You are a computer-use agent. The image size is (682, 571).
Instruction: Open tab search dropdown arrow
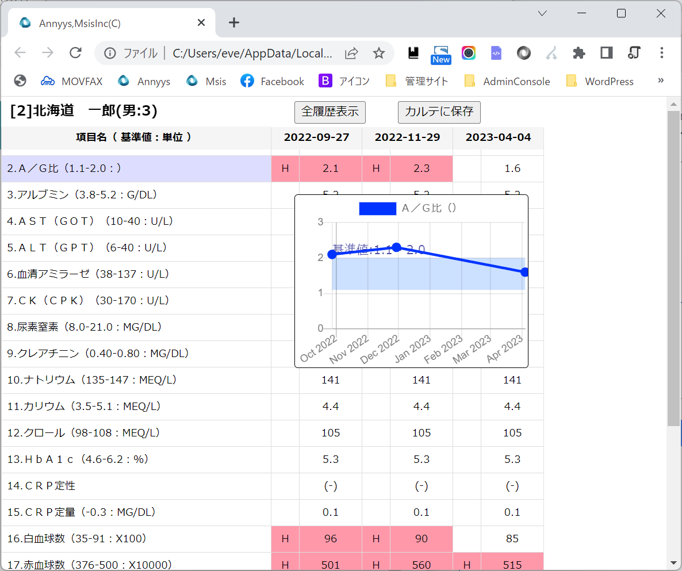(x=542, y=13)
